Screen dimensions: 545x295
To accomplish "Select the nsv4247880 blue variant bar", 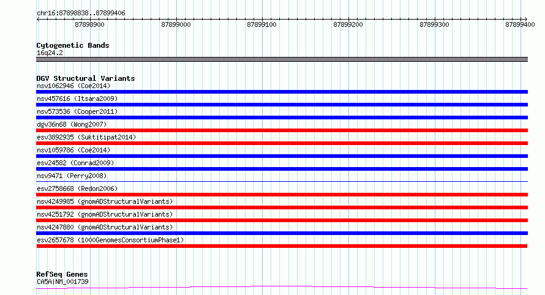I will (x=282, y=233).
